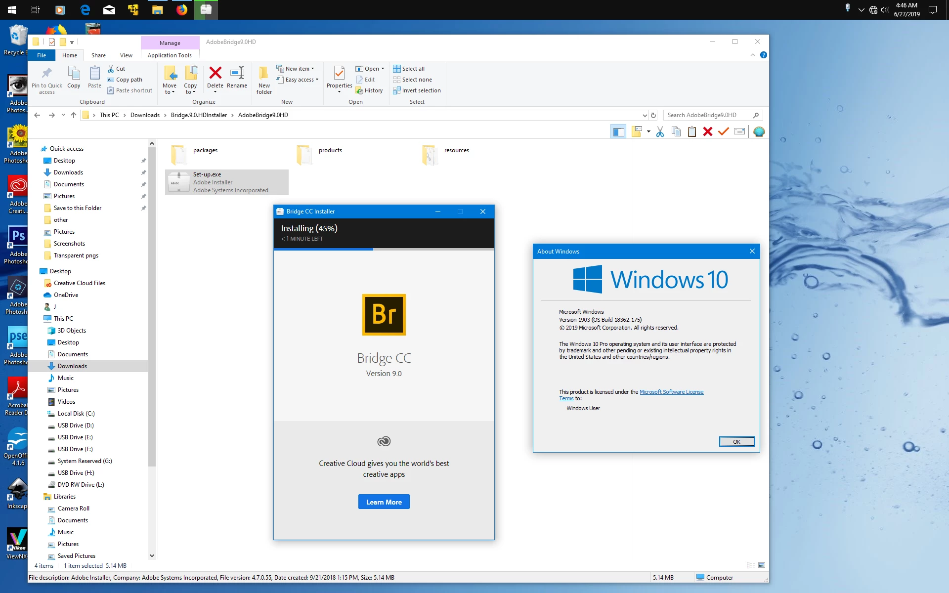
Task: Toggle the navigation pane button
Action: 618,131
